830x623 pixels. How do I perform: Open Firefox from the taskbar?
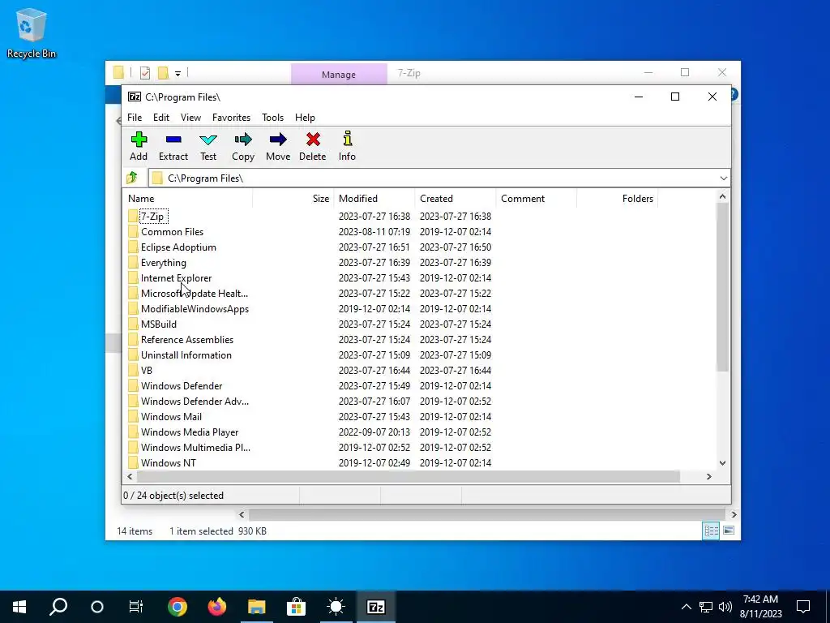click(x=217, y=607)
